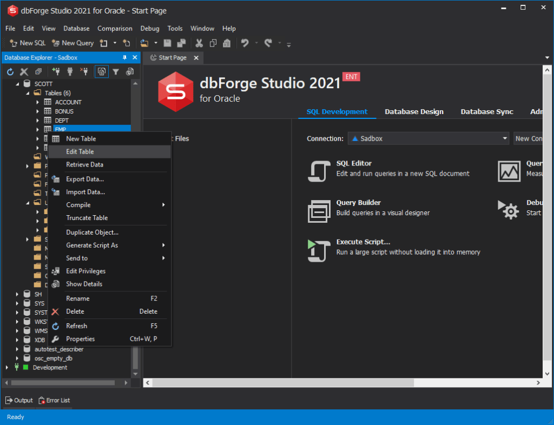Viewport: 554px width, 425px height.
Task: Switch to the Database Design tab
Action: click(414, 111)
